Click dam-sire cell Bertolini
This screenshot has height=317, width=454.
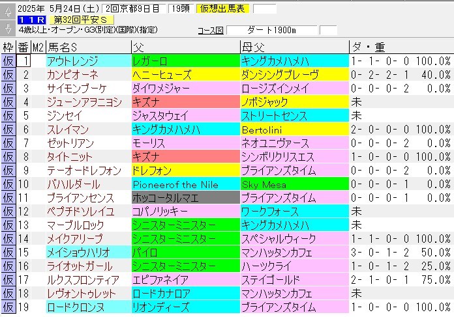tap(295, 129)
